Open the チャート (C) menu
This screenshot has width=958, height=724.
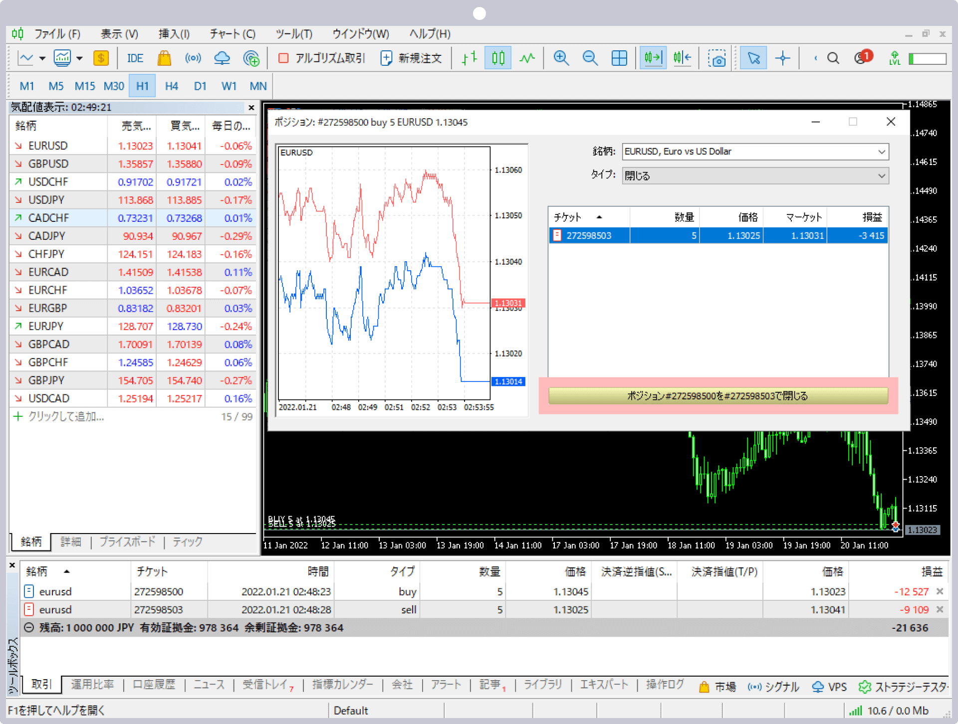(x=233, y=34)
